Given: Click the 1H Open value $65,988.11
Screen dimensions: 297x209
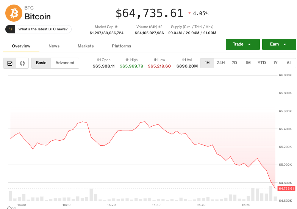Looking at the screenshot, I should 104,66.
